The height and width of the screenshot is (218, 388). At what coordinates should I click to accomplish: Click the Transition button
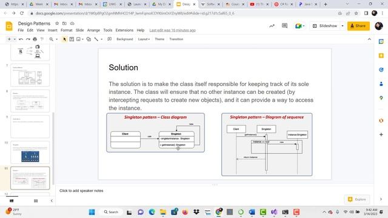click(x=176, y=39)
